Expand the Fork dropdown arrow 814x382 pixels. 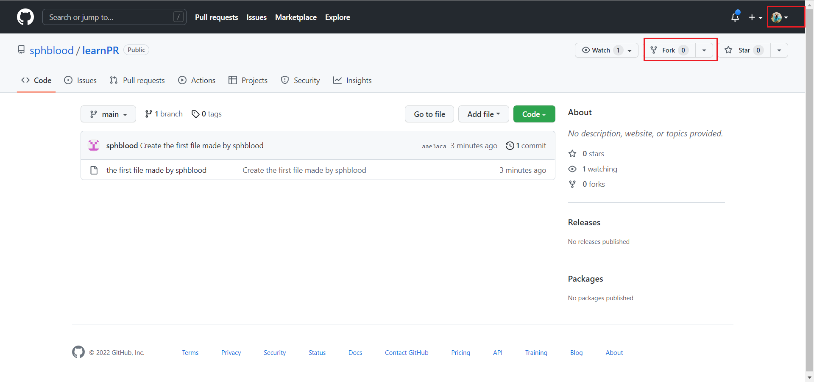point(704,50)
